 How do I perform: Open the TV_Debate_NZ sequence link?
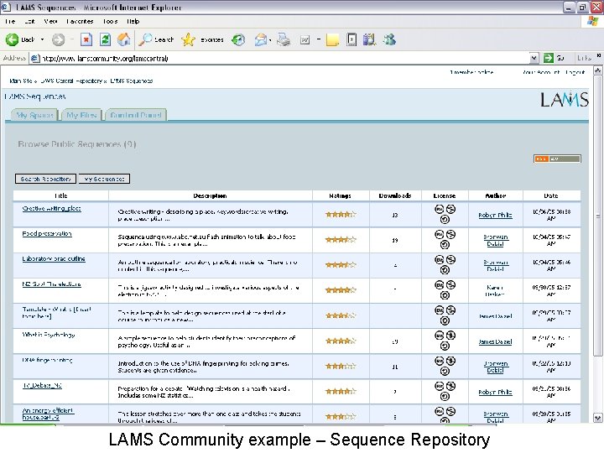[x=42, y=385]
